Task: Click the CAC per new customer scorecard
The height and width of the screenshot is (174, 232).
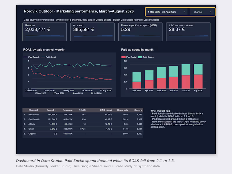Action: click(x=188, y=32)
